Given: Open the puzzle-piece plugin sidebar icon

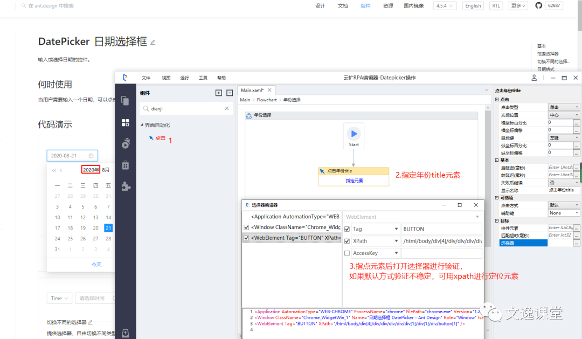Looking at the screenshot, I should (125, 186).
